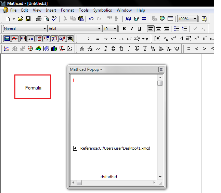This screenshot has width=221, height=193.
Task: Open a file with the folder icon
Action: [x=20, y=19]
